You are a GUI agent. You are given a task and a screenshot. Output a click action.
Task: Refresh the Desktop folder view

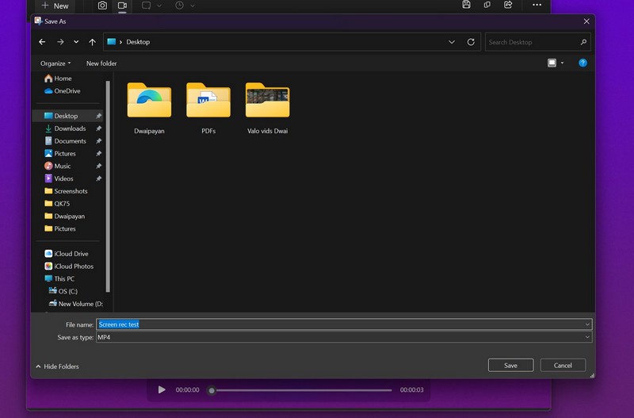471,42
